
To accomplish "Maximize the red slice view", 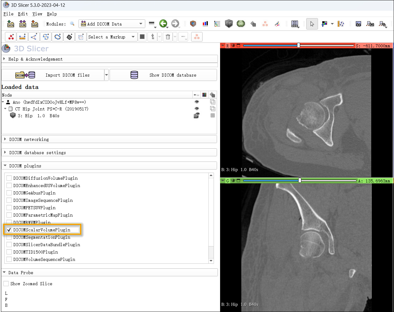I will pos(238,46).
